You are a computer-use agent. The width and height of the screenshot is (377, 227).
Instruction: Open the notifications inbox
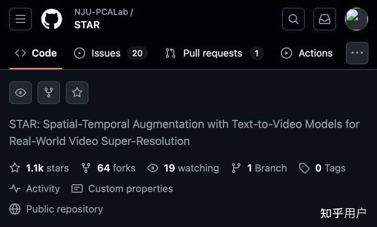325,19
